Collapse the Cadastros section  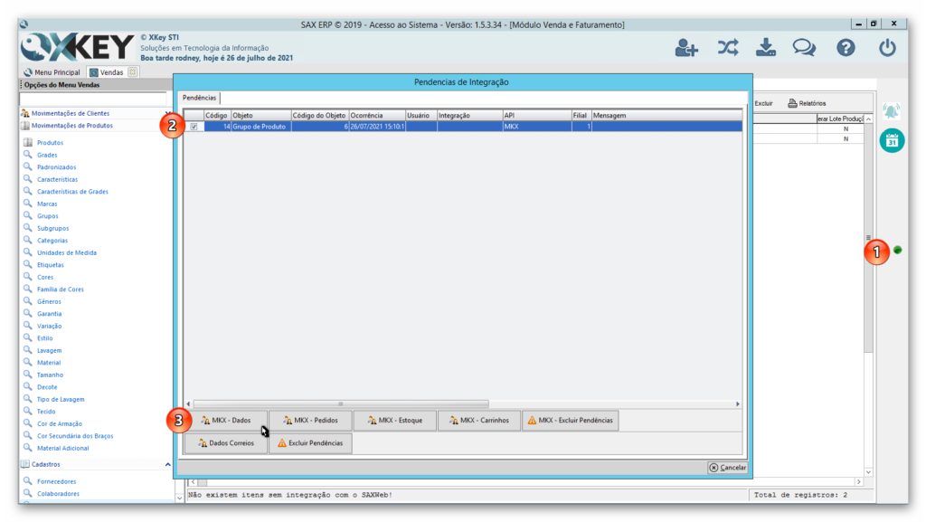168,464
